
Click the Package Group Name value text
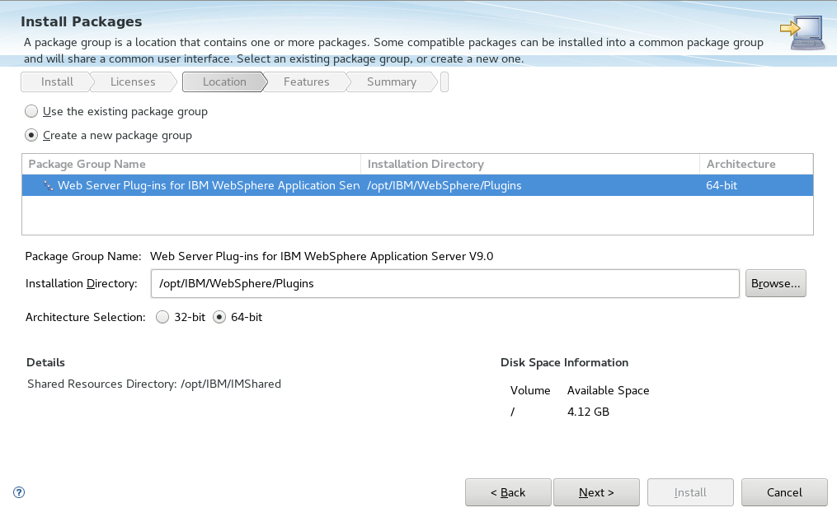click(322, 256)
